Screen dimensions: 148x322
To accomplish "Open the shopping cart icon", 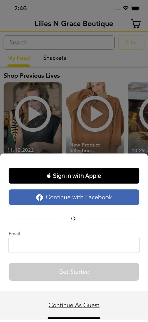I will pos(136,24).
